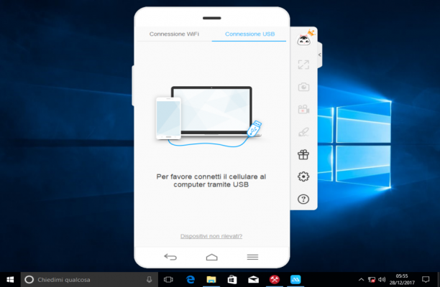440x287 pixels.
Task: Open help with the question mark icon
Action: tap(303, 199)
